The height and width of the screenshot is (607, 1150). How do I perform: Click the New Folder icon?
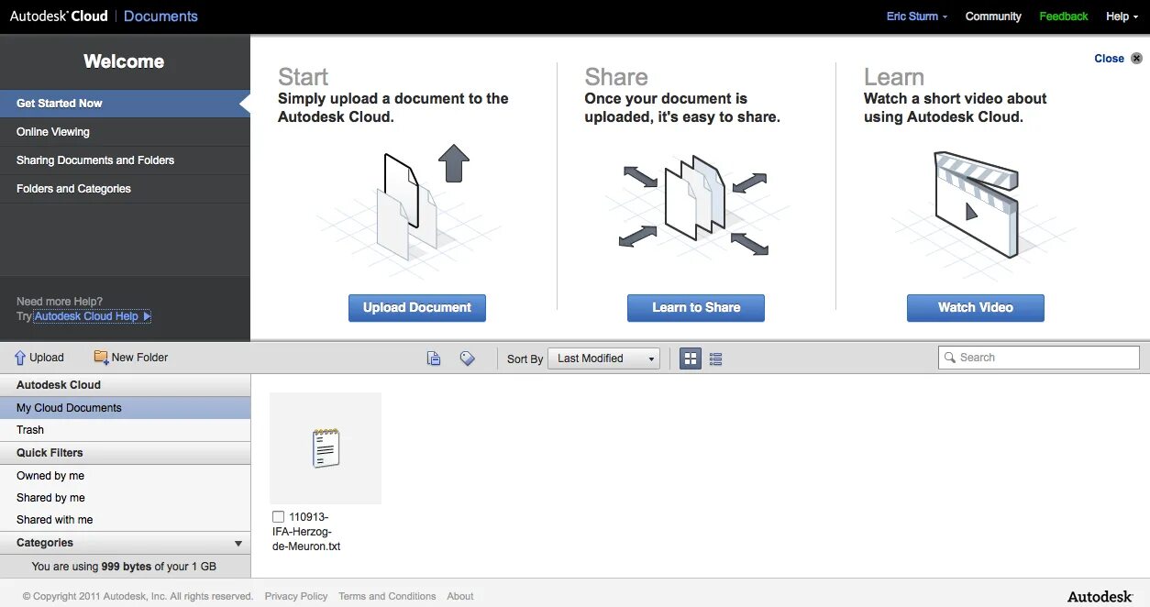coord(101,358)
